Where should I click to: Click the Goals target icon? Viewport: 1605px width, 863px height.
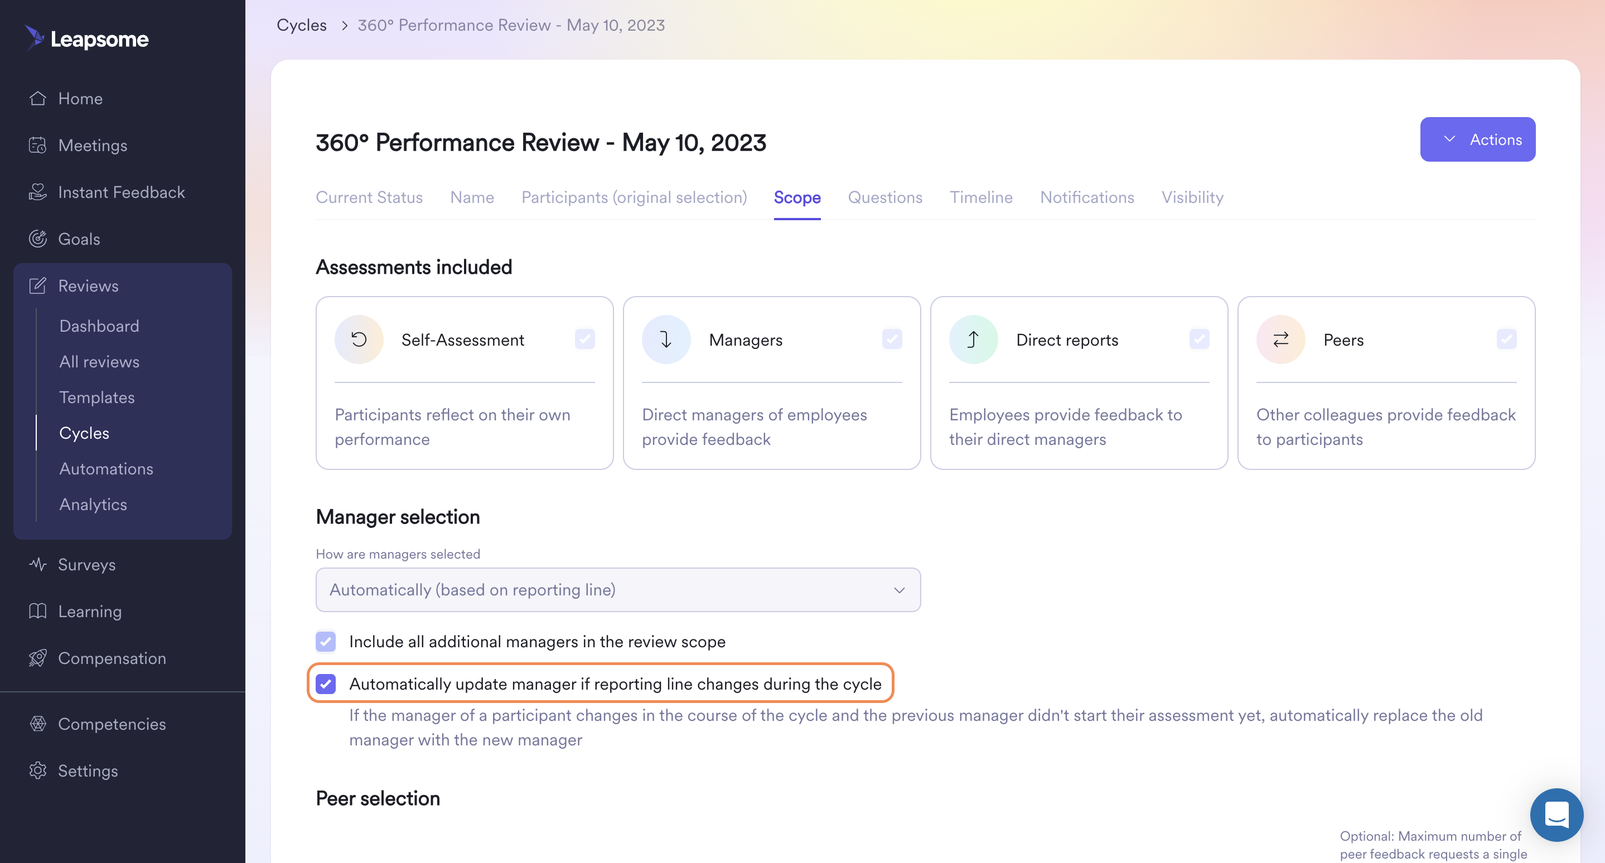pyautogui.click(x=38, y=239)
